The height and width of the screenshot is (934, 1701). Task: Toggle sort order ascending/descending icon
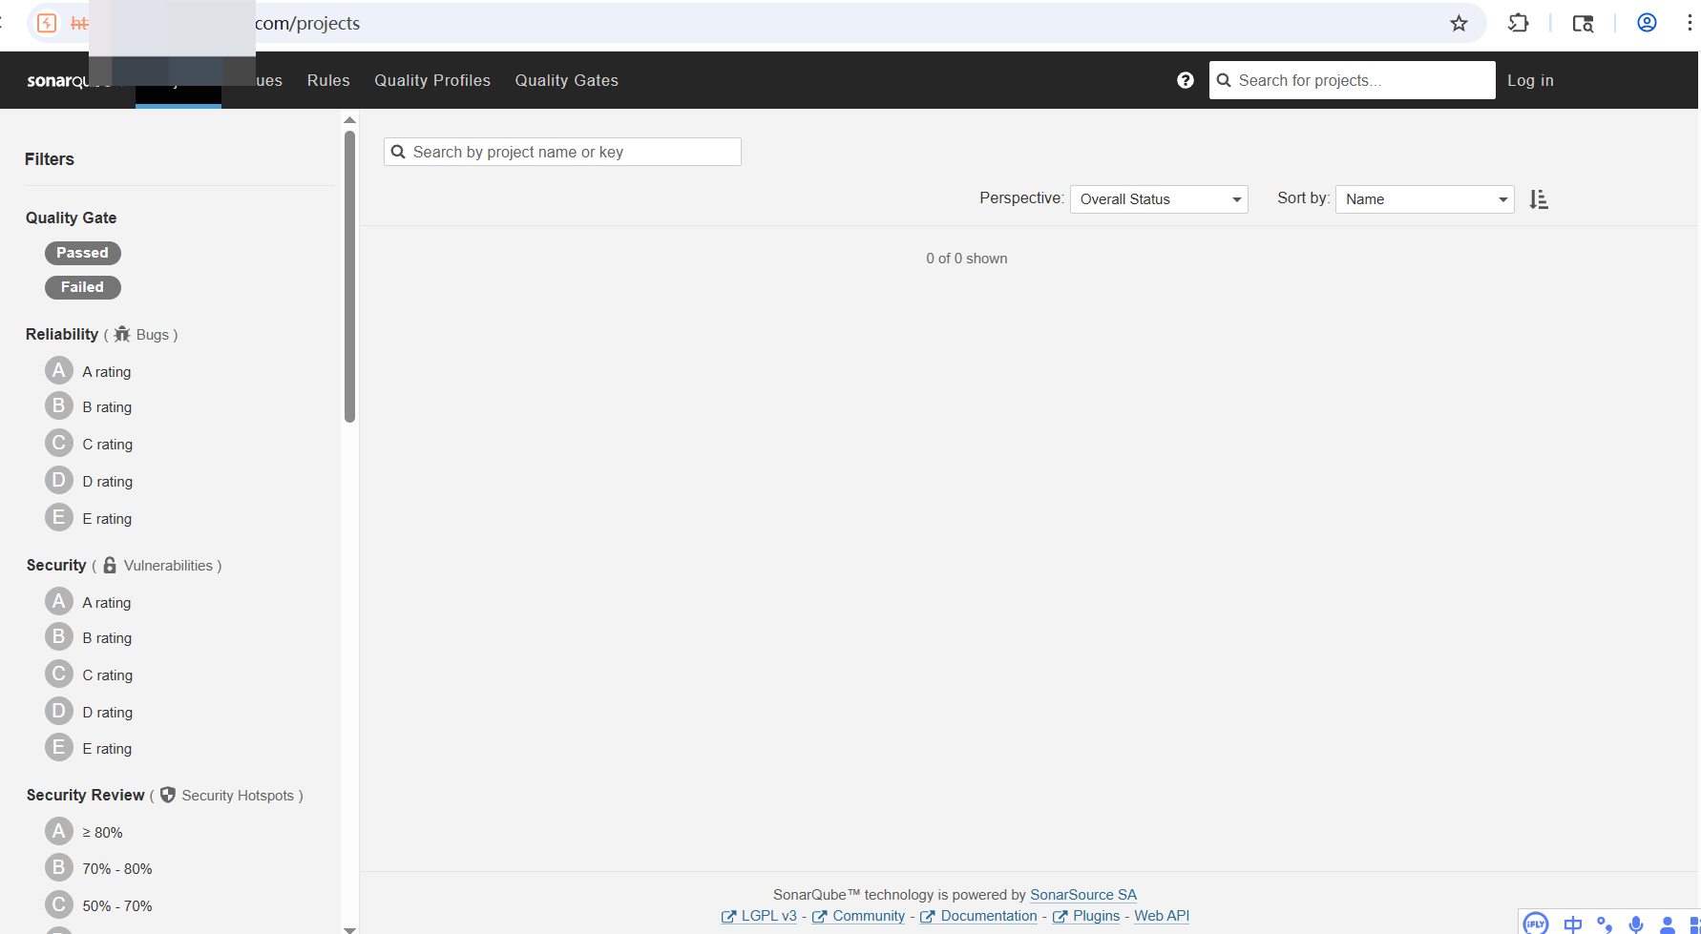coord(1538,199)
